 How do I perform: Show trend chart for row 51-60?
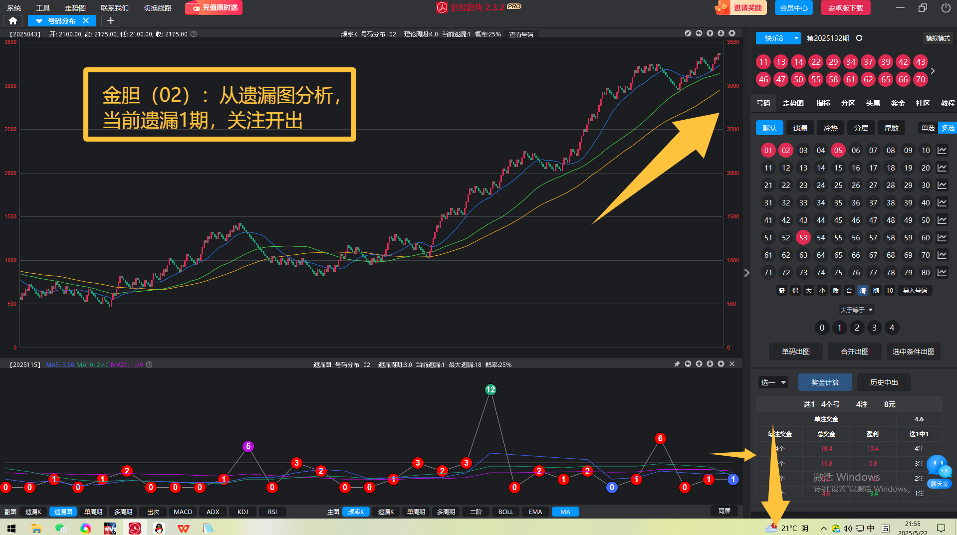(x=942, y=237)
